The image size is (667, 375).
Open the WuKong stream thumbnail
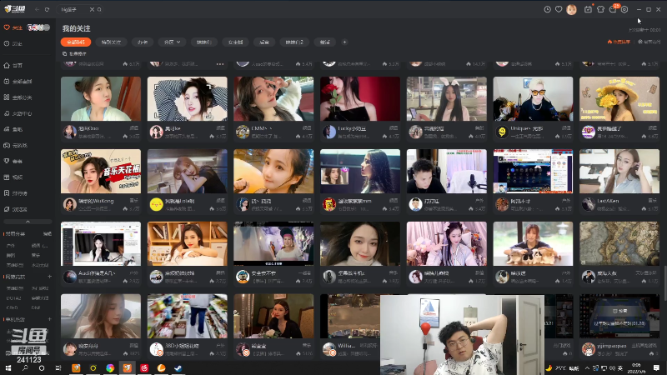point(101,171)
